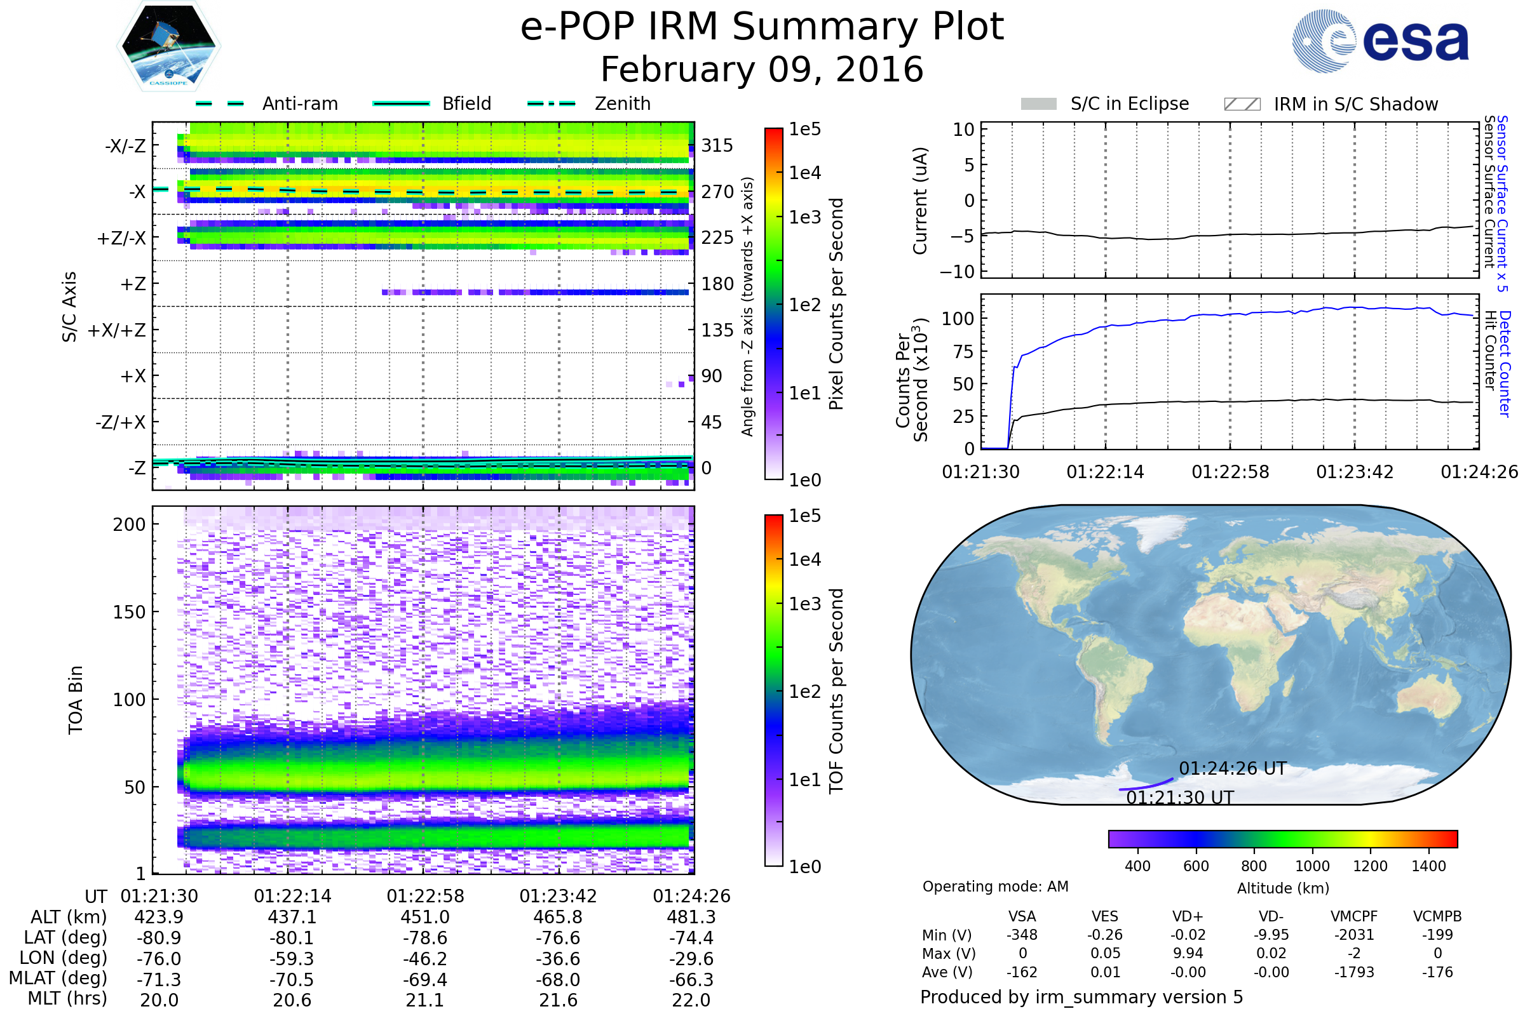Click the 01:21:30 UT label on map
This screenshot has height=1016, width=1525.
pyautogui.click(x=1179, y=798)
